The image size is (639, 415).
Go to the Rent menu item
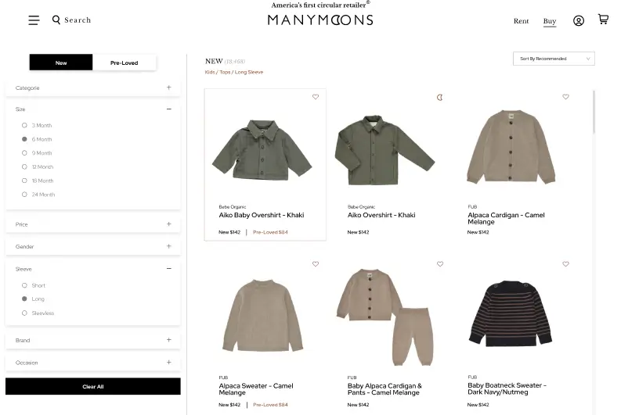(521, 21)
